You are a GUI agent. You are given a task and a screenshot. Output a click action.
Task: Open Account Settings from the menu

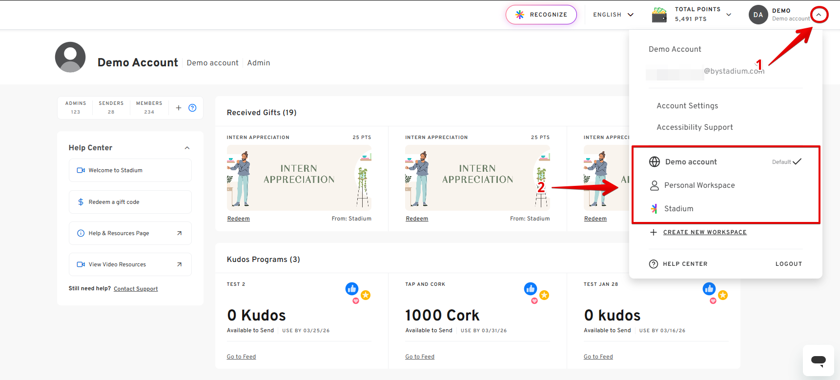point(687,106)
